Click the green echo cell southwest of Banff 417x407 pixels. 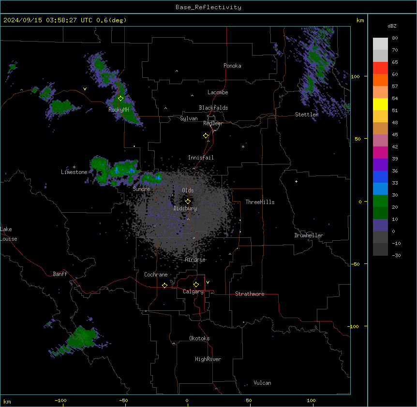pos(81,338)
